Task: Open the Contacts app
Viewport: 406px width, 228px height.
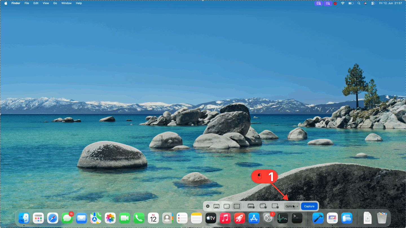Action: [x=168, y=218]
